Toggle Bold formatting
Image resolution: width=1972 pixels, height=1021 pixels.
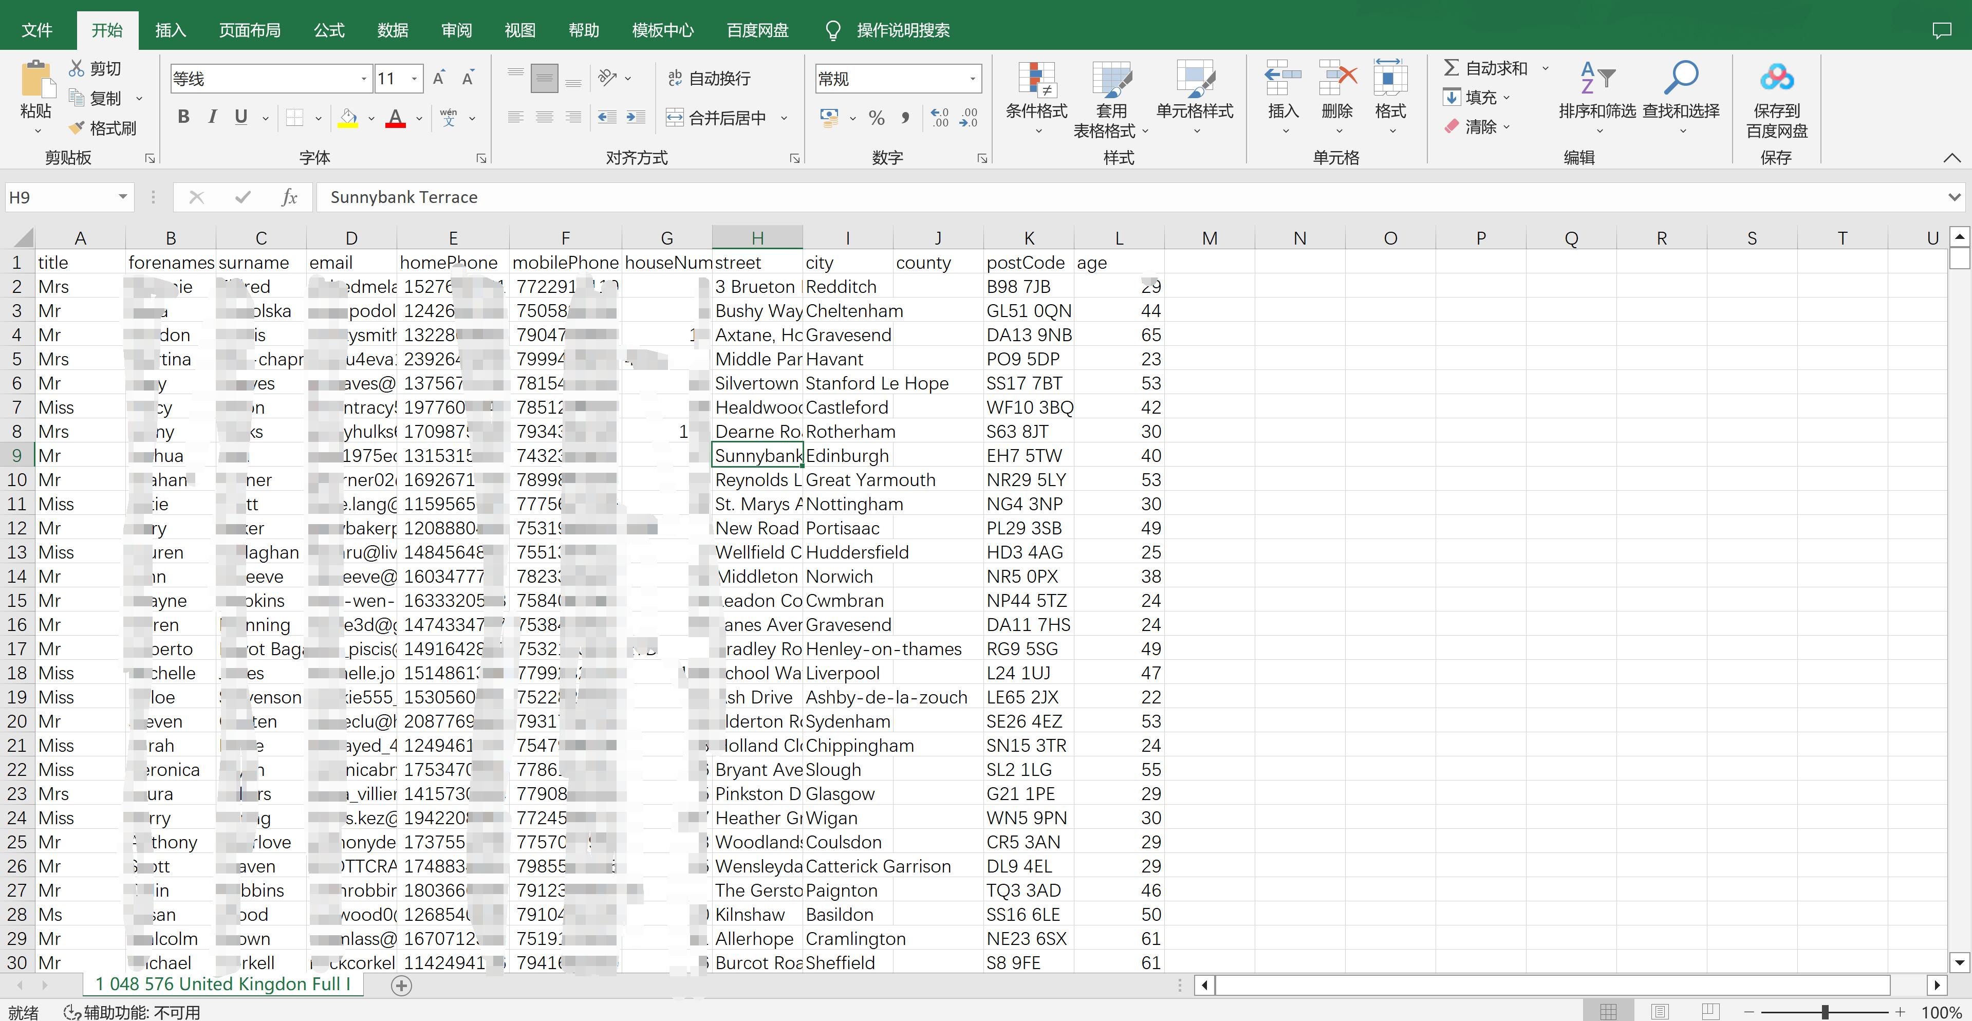(184, 117)
